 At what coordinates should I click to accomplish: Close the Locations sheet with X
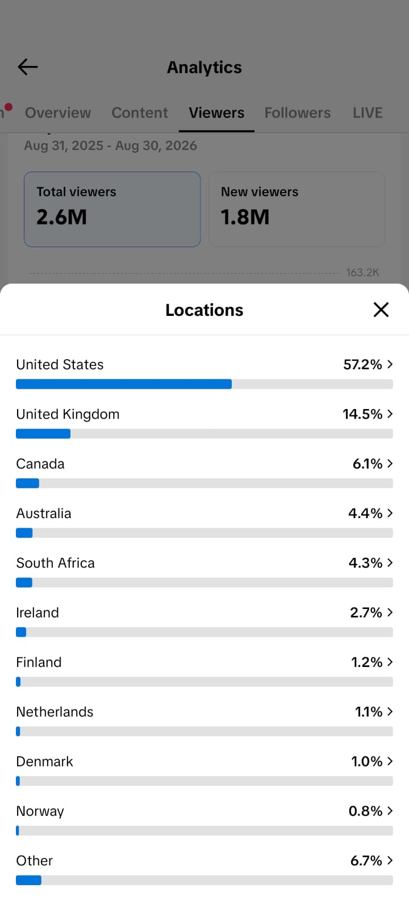[381, 310]
